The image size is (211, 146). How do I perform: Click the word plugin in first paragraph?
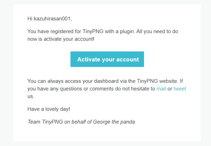tap(127, 32)
